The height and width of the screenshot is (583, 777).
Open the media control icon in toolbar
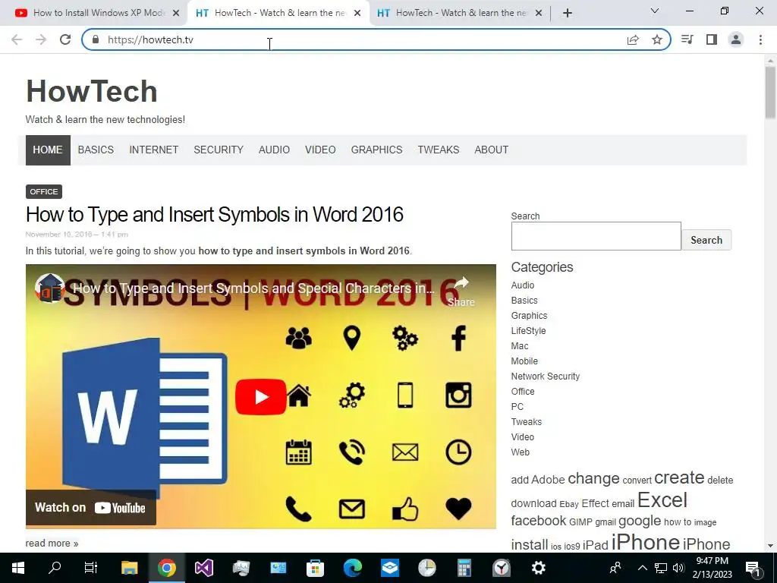687,39
